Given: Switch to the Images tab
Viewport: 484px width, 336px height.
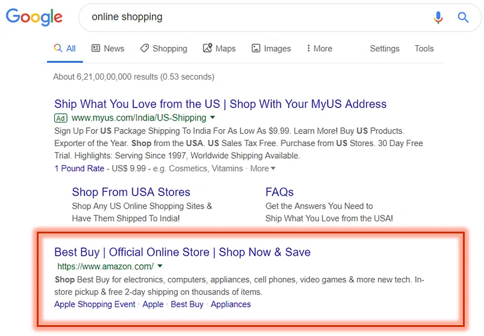Looking at the screenshot, I should click(271, 48).
